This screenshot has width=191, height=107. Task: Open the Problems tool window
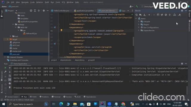click(44, 97)
